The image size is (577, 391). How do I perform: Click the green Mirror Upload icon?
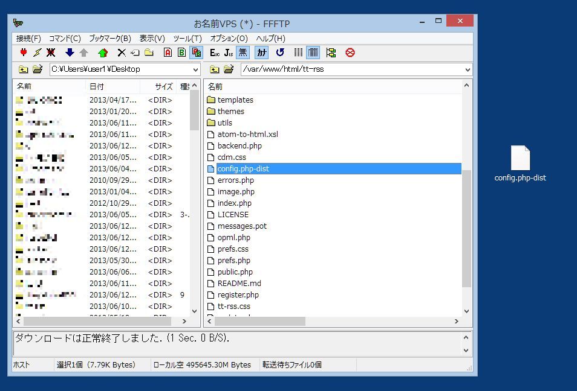tap(103, 52)
